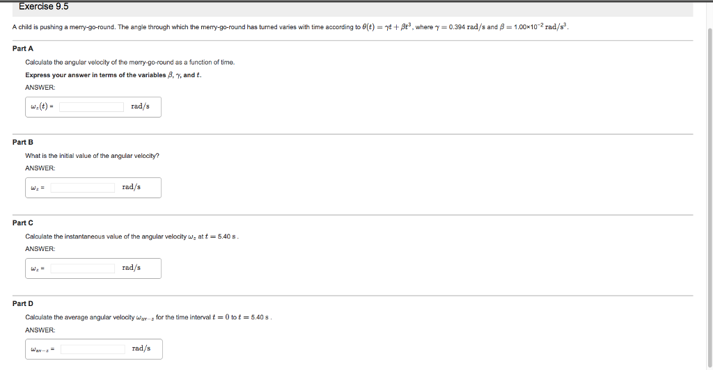Click the "Part B" heading
The height and width of the screenshot is (370, 713).
point(23,142)
